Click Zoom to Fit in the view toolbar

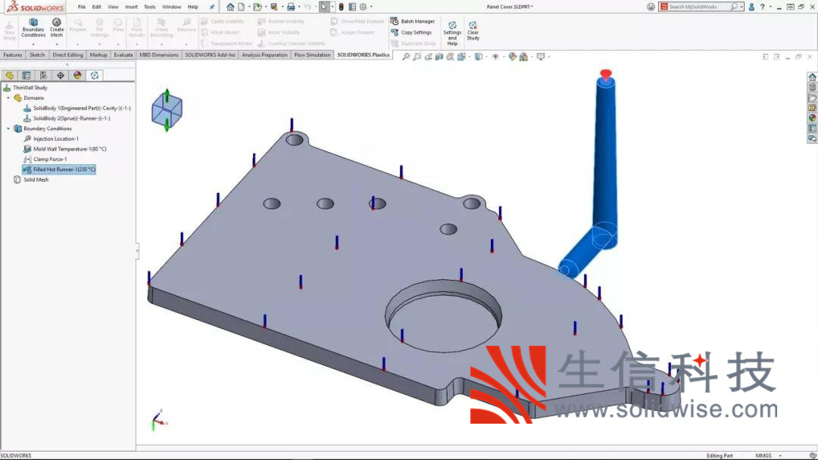point(406,57)
